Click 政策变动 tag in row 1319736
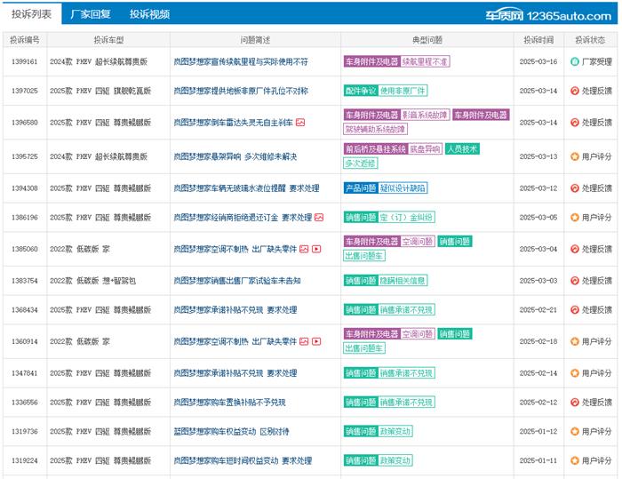This screenshot has width=622, height=479. click(395, 431)
